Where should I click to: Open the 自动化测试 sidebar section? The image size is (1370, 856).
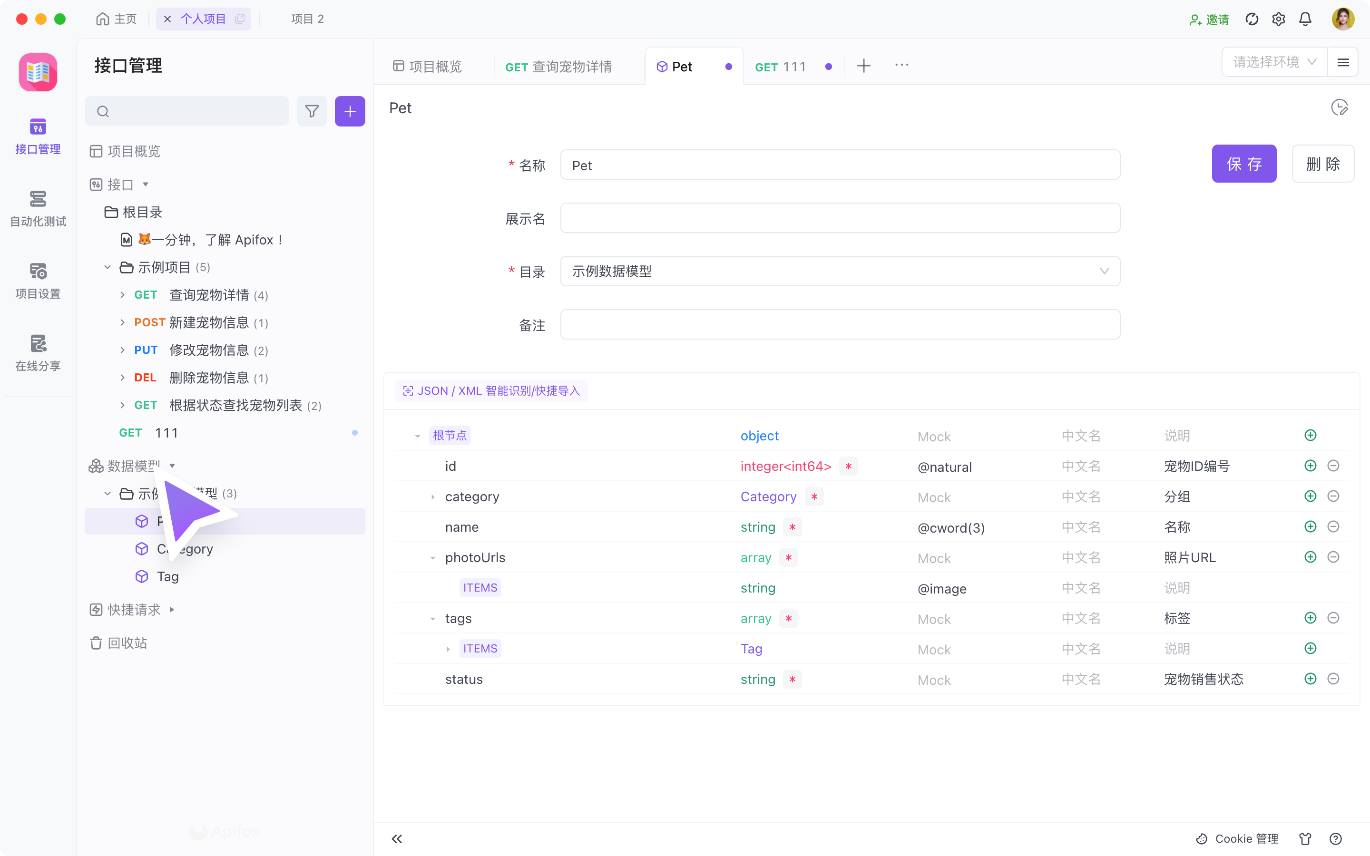(38, 208)
